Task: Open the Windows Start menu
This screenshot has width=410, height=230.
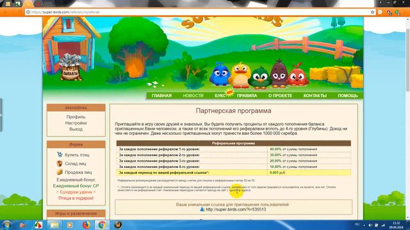Action: pyautogui.click(x=6, y=225)
